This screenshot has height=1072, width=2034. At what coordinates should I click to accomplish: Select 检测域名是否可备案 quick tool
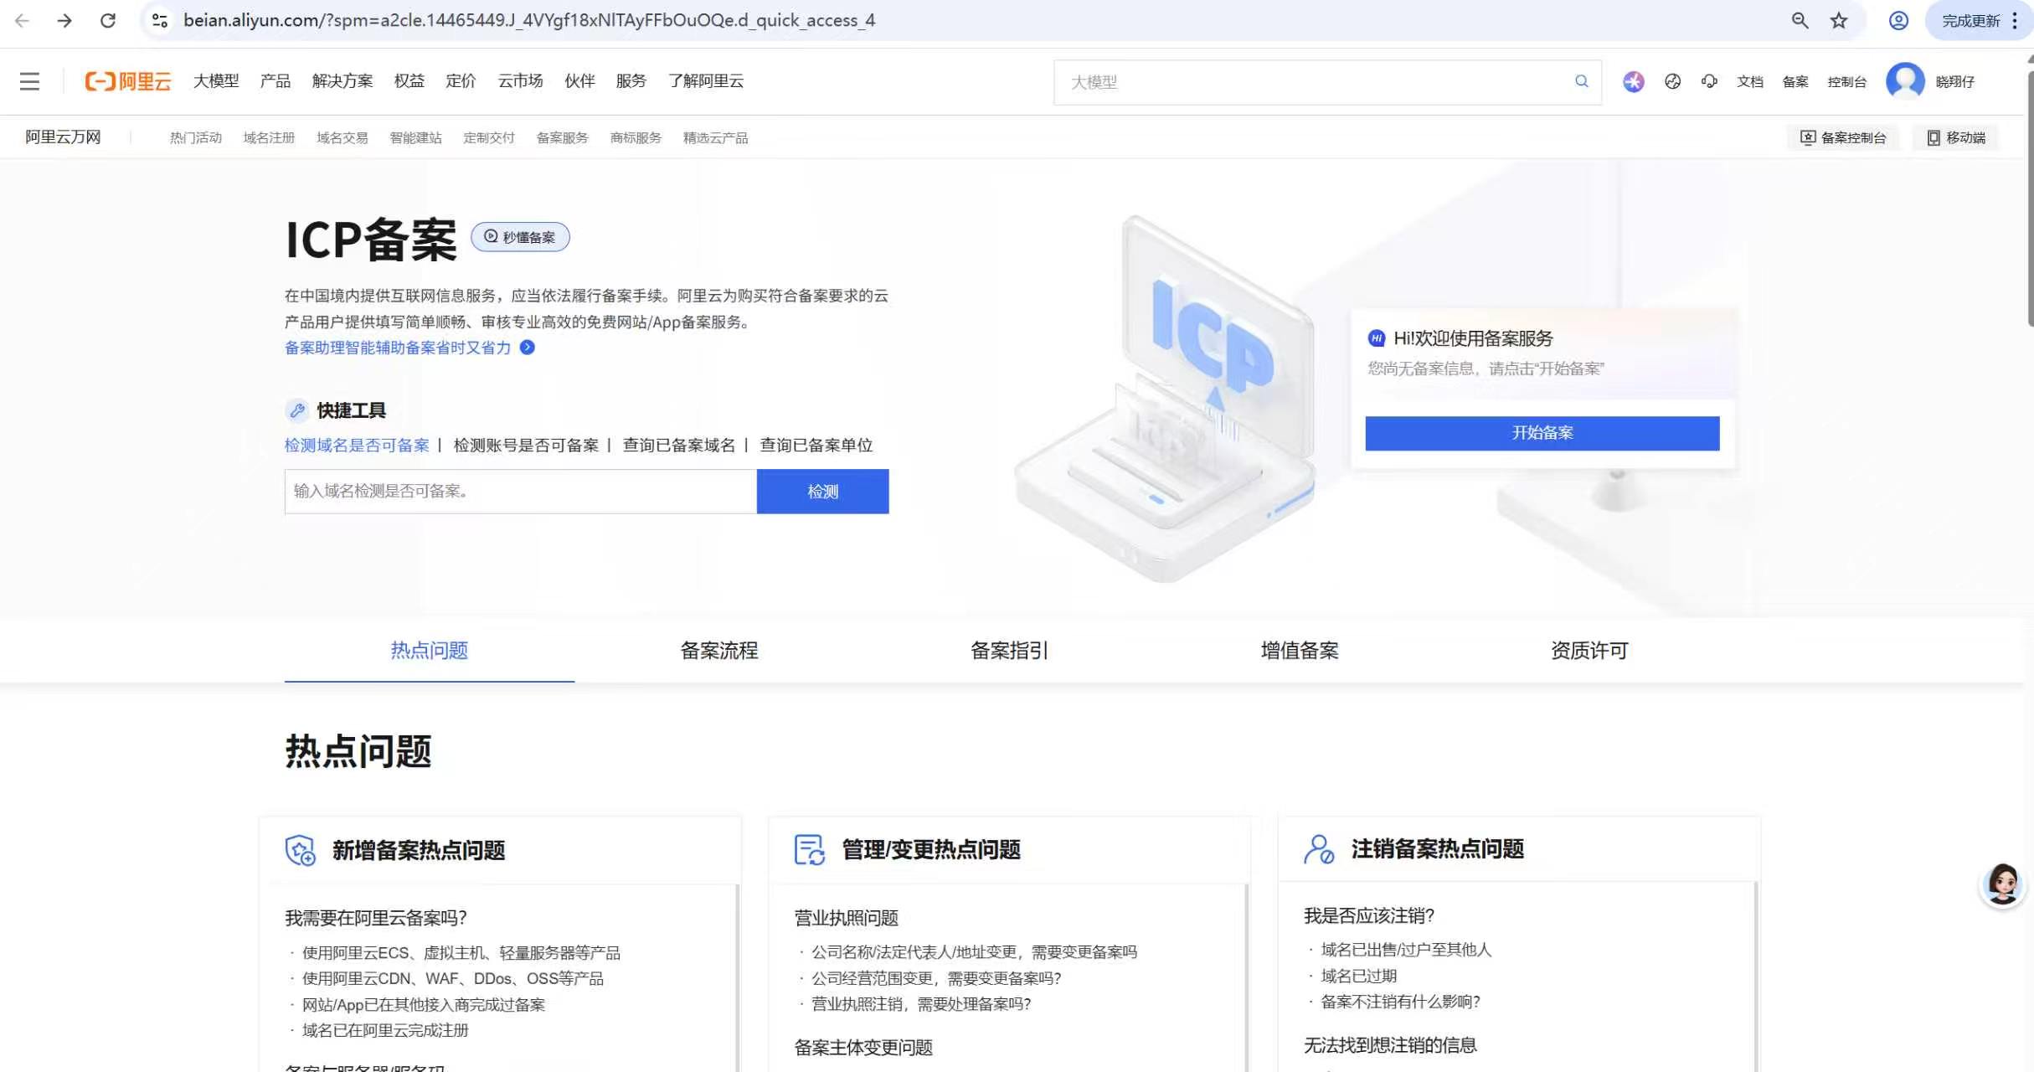[x=357, y=446]
